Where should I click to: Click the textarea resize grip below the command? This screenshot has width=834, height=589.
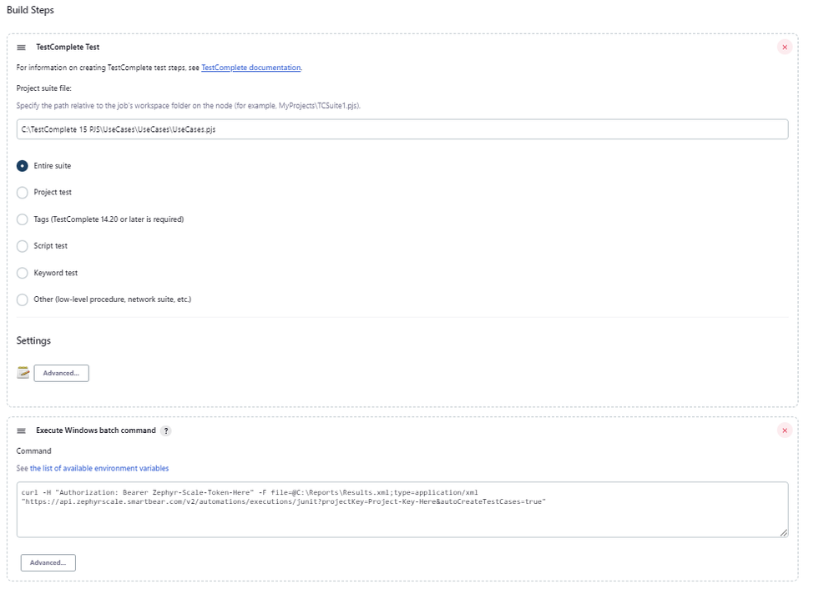click(784, 531)
